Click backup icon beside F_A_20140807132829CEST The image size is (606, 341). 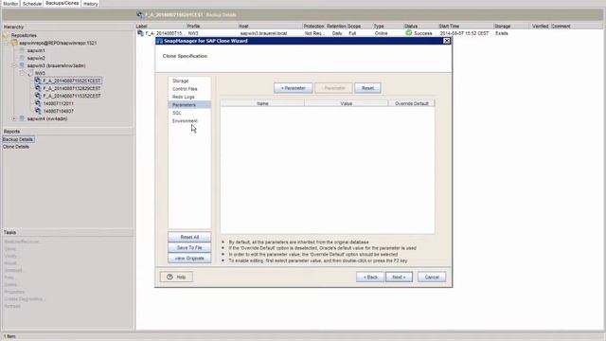(38, 88)
